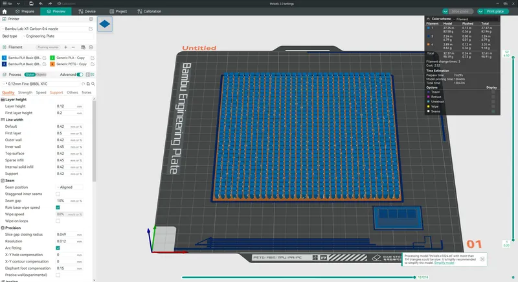Open Bambu PLA Basic filament 1 dropdown
The width and height of the screenshot is (518, 282).
24,58
